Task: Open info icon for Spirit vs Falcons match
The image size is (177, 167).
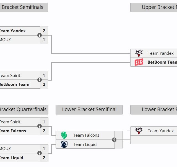Action: pyautogui.click(x=40, y=126)
